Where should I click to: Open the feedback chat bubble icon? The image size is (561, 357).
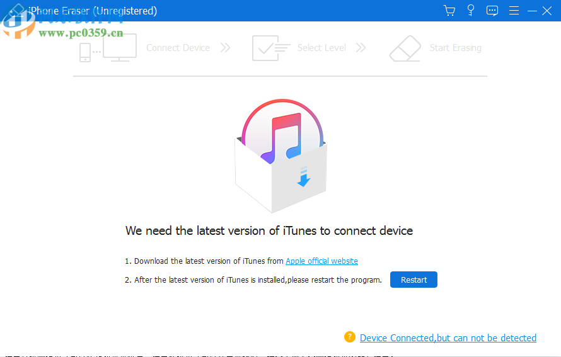[492, 11]
